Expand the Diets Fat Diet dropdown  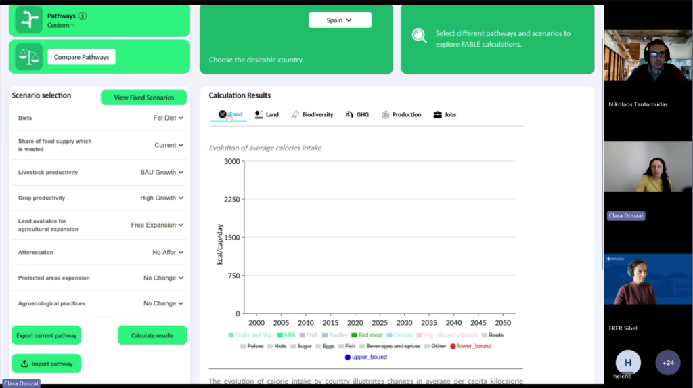(x=168, y=118)
